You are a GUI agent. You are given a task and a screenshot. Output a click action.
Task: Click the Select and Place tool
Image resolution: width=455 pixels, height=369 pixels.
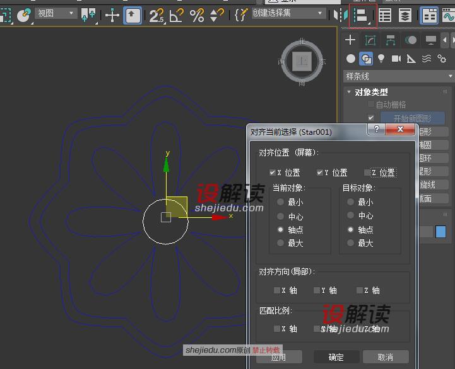point(24,14)
